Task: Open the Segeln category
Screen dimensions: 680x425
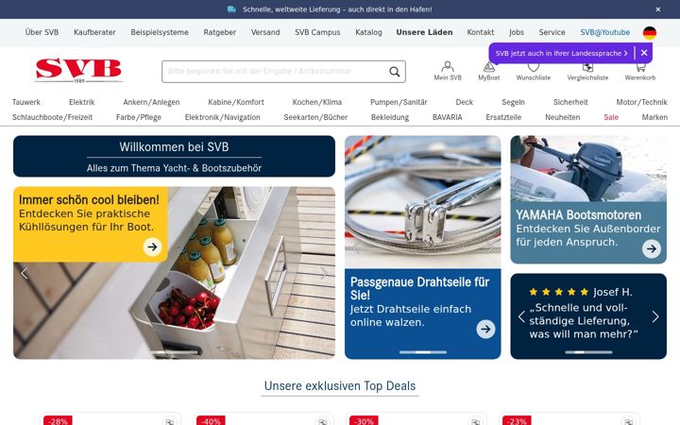Action: click(x=513, y=102)
